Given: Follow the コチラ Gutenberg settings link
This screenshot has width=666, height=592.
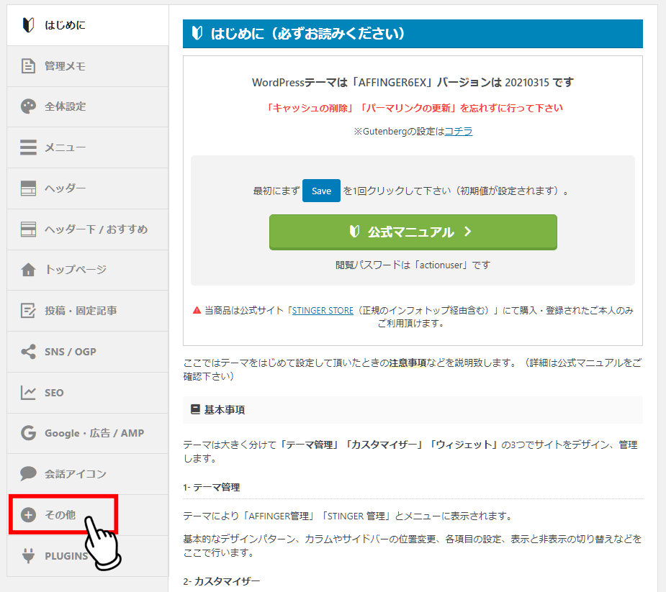Looking at the screenshot, I should pos(459,132).
